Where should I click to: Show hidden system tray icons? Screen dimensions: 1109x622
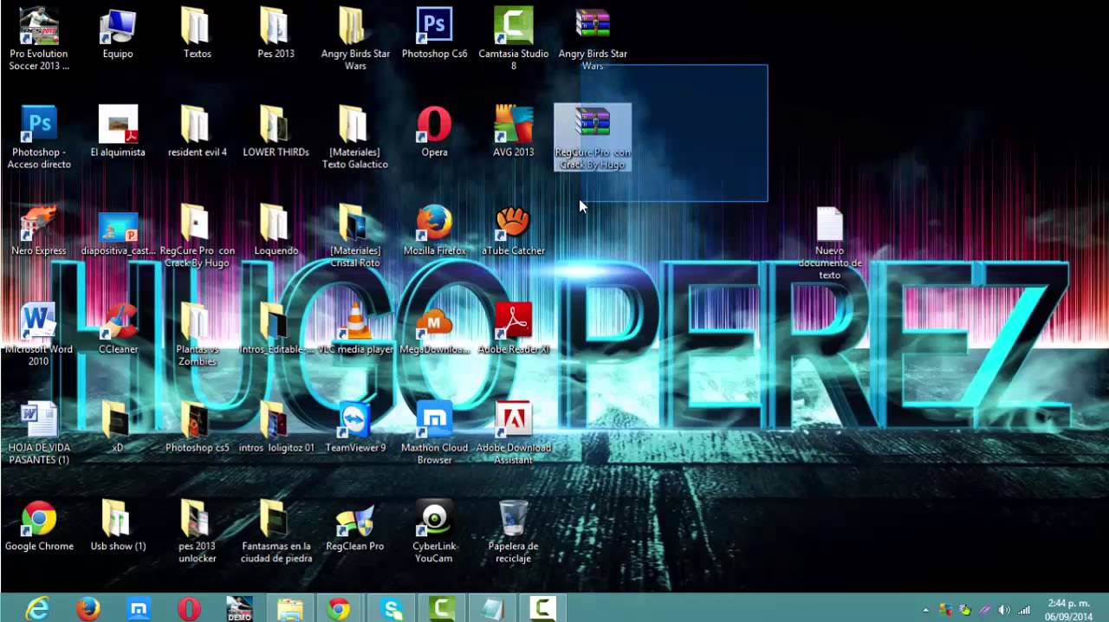[926, 610]
